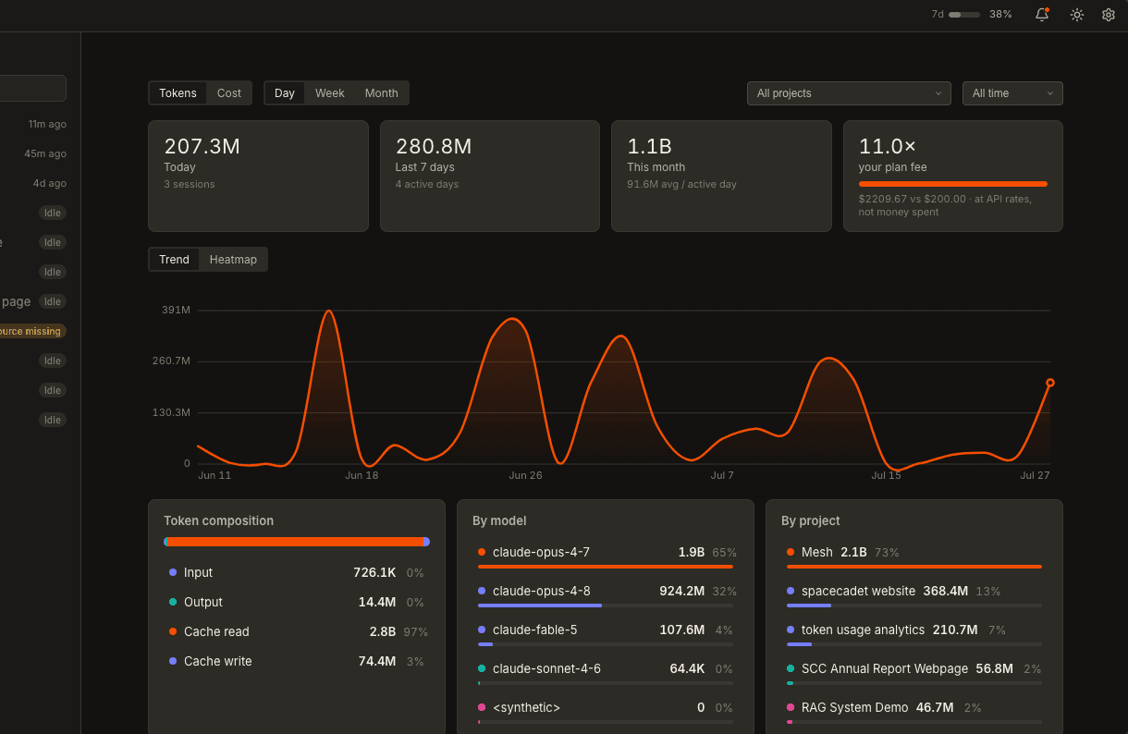Select the Mesh project row
1128x734 pixels.
(914, 557)
